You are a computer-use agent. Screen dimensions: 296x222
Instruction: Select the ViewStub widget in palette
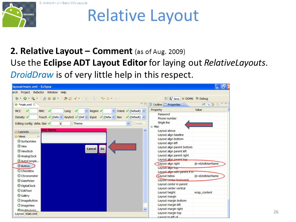(25, 151)
